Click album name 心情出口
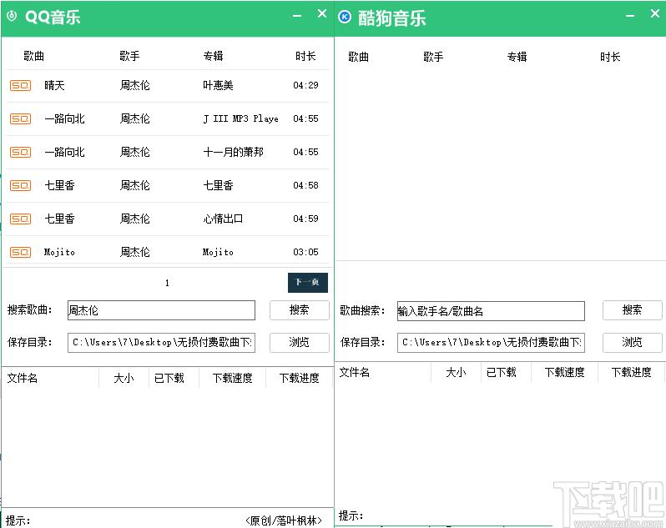The width and height of the screenshot is (666, 528). pos(223,219)
